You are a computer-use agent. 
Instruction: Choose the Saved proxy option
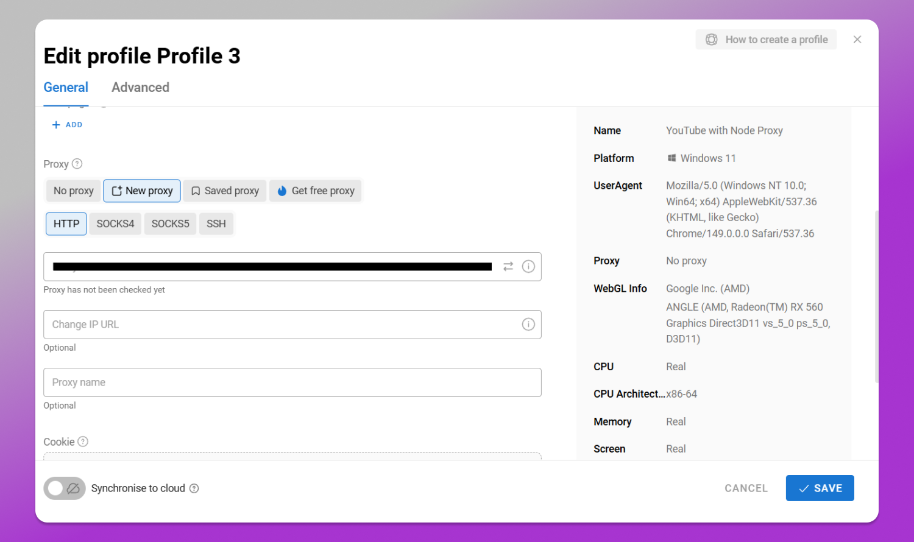[225, 191]
